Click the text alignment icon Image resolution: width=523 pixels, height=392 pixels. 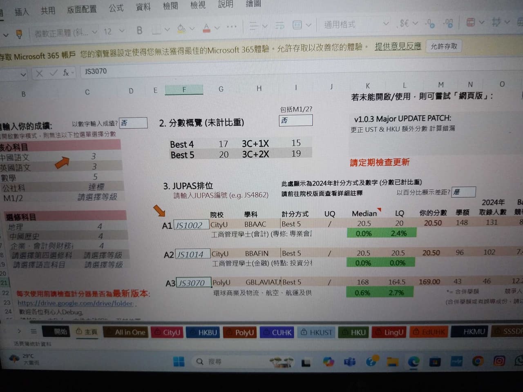(x=254, y=26)
